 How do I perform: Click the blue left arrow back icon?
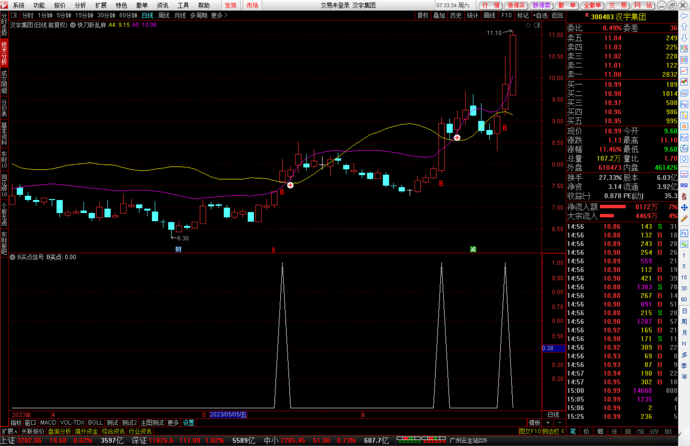tap(684, 16)
